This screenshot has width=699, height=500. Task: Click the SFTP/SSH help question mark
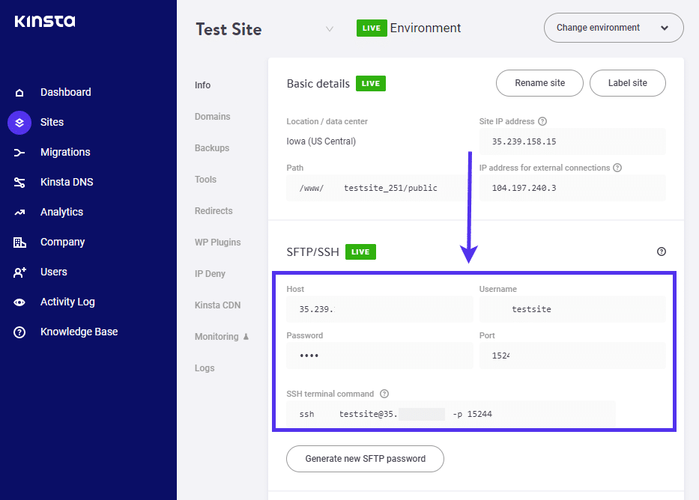[662, 251]
